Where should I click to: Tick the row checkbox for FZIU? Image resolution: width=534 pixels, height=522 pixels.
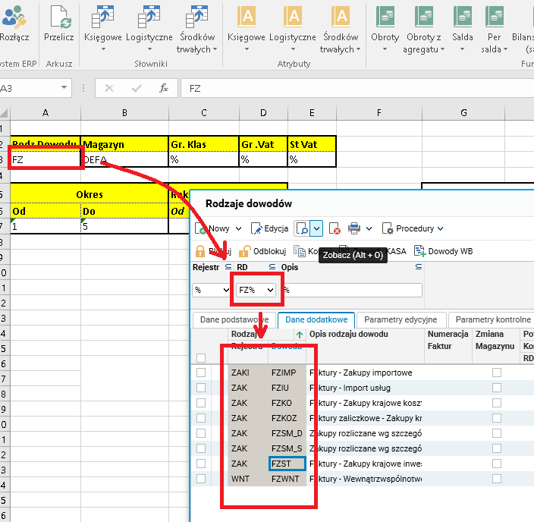click(x=201, y=388)
